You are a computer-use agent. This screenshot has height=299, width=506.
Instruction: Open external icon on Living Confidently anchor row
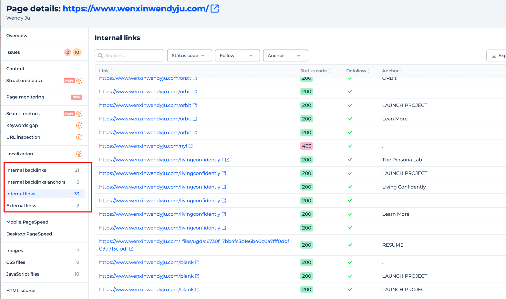[224, 187]
